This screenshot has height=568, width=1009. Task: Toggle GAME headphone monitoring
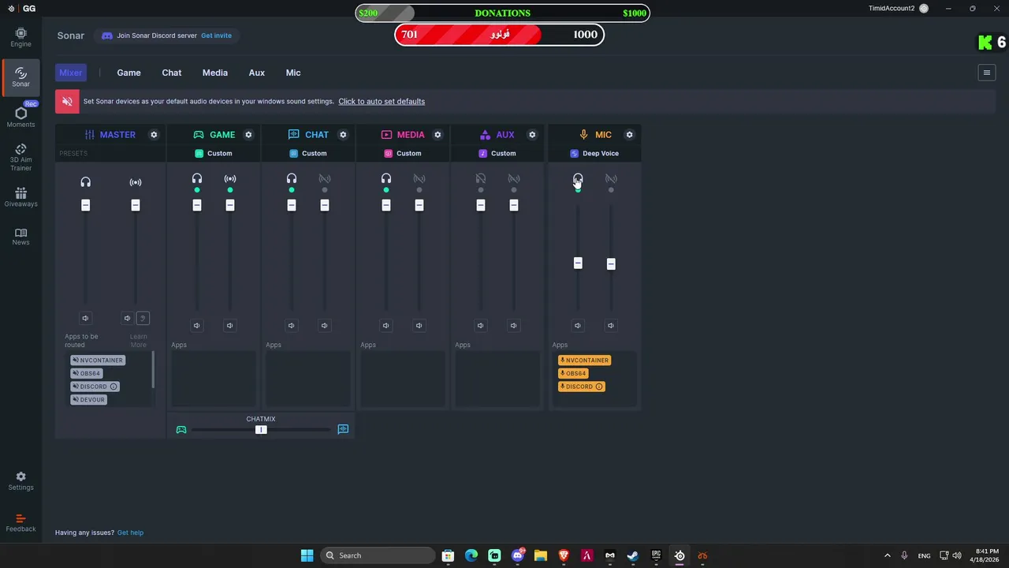(x=197, y=179)
